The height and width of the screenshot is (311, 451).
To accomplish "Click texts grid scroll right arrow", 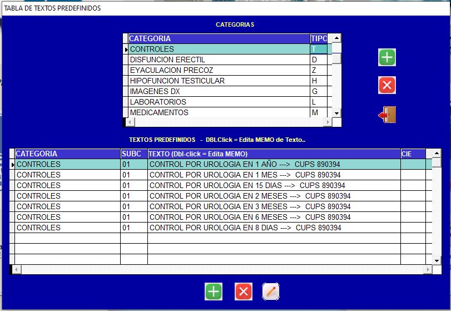I will pyautogui.click(x=428, y=270).
